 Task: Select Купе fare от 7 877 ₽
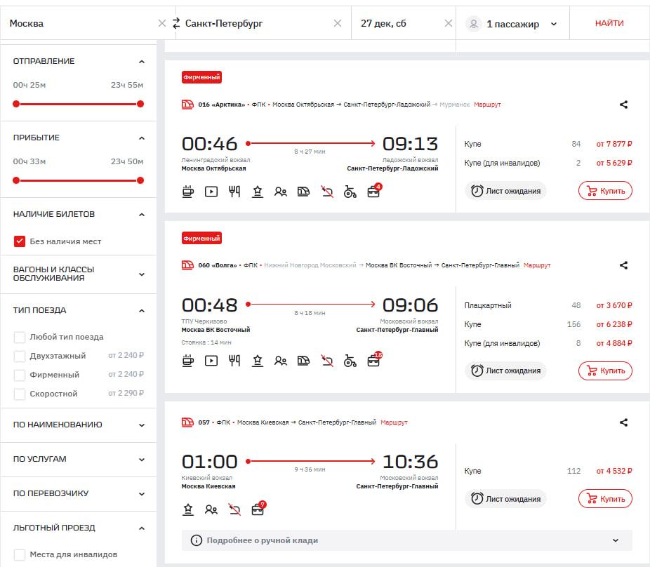pyautogui.click(x=548, y=144)
